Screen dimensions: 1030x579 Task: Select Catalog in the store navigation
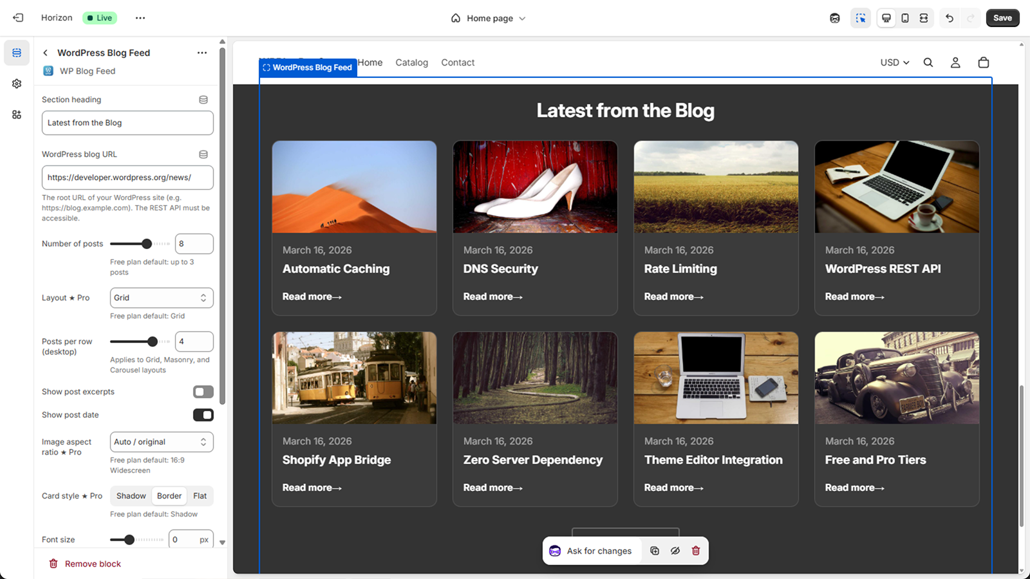tap(411, 62)
